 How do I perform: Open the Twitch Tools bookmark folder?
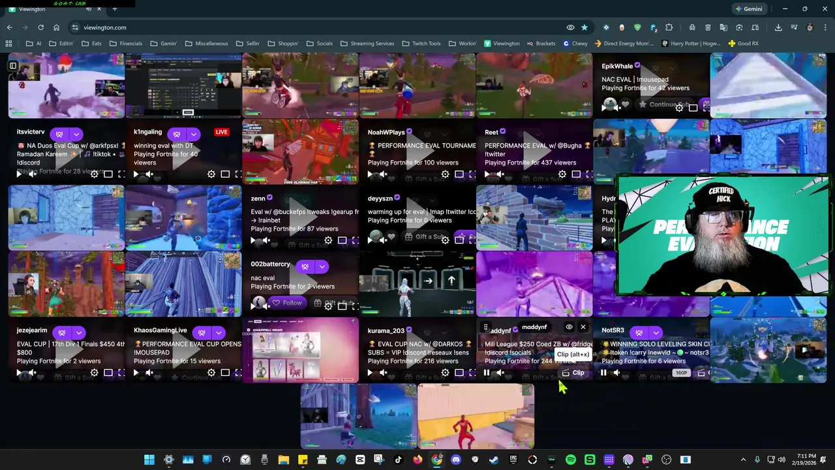pyautogui.click(x=422, y=44)
